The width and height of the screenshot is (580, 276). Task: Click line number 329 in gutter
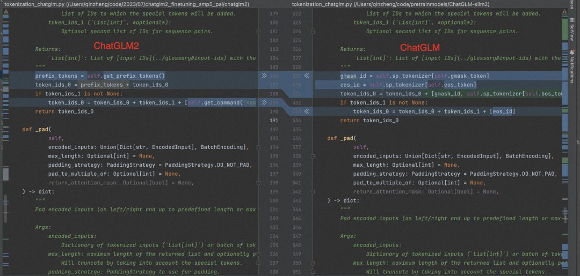pos(296,76)
